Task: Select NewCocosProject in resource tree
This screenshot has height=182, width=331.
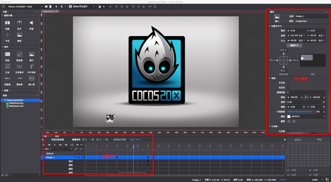Action: pyautogui.click(x=15, y=100)
